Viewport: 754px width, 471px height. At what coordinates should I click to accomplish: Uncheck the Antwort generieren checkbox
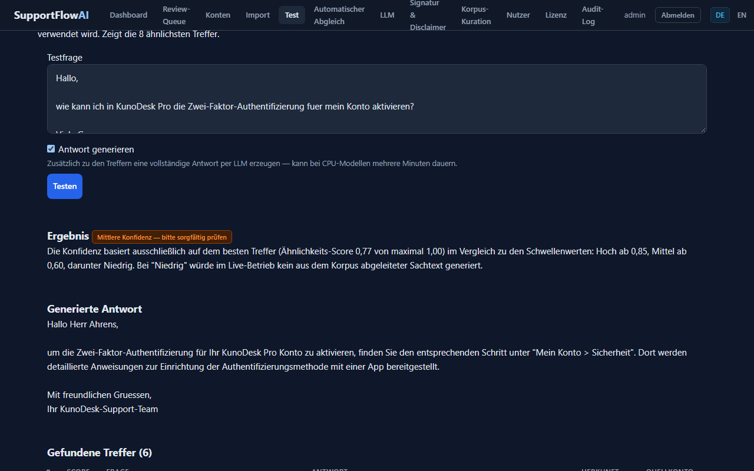coord(51,149)
